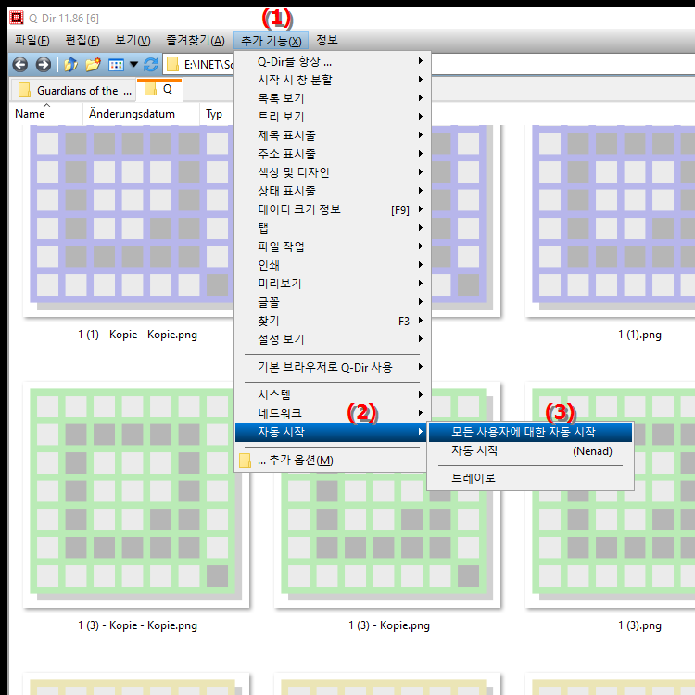Open the 시스템 submenu
Screen dimensions: 695x695
click(332, 395)
